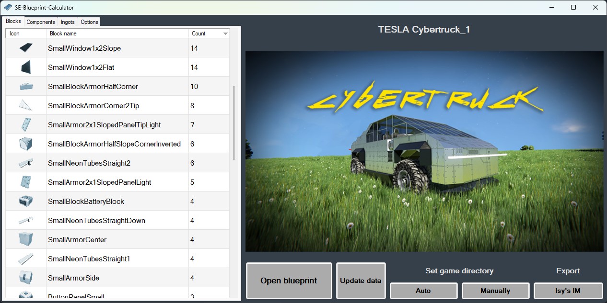Select the SmallBlockArmorHalfCorner name cell
This screenshot has height=303, width=607.
[x=117, y=86]
